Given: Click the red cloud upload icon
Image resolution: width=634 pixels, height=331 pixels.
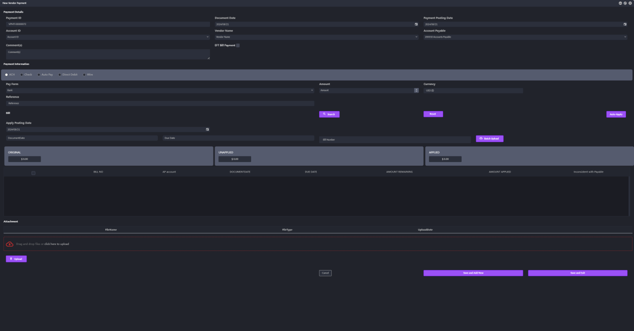Looking at the screenshot, I should click(x=10, y=244).
